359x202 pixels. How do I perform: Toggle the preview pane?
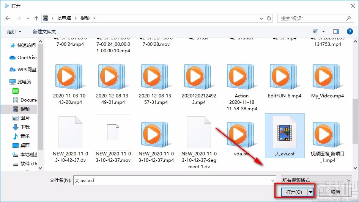coord(336,31)
